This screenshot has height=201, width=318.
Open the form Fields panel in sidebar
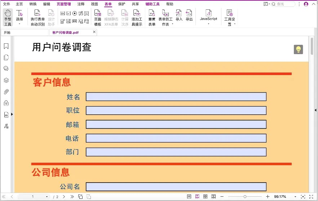click(x=6, y=115)
